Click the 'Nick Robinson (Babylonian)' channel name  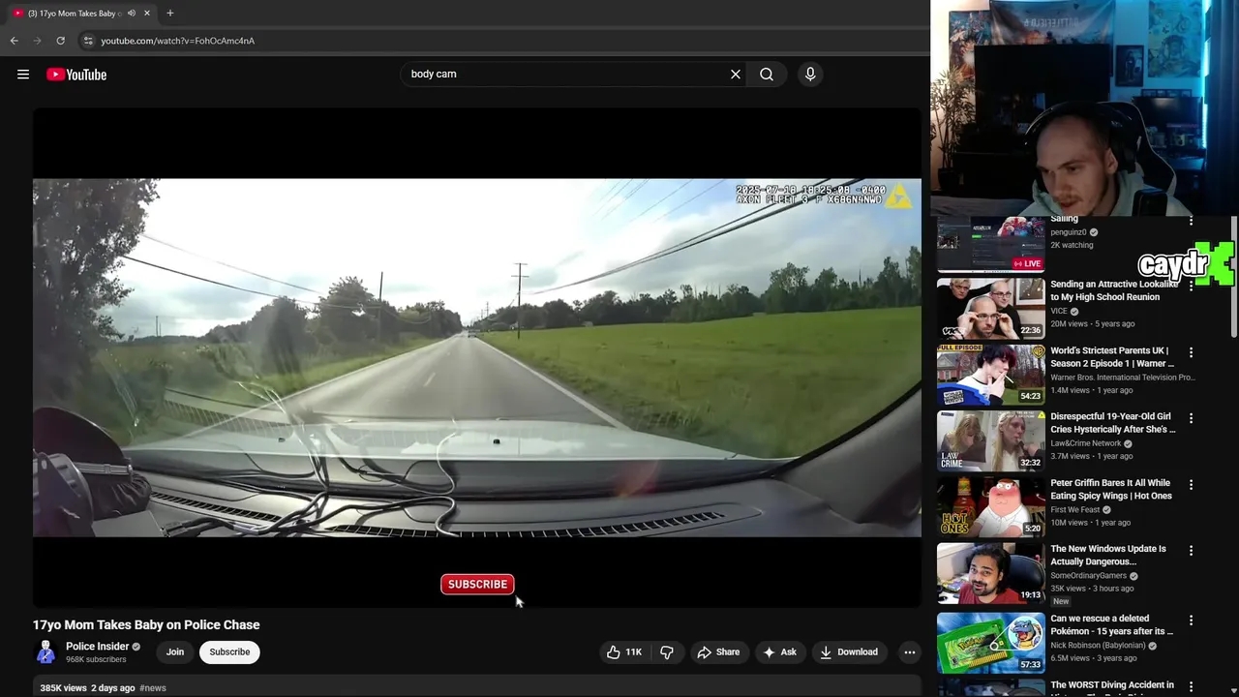pyautogui.click(x=1099, y=646)
